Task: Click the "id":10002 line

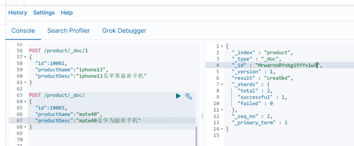Action: click(51, 63)
